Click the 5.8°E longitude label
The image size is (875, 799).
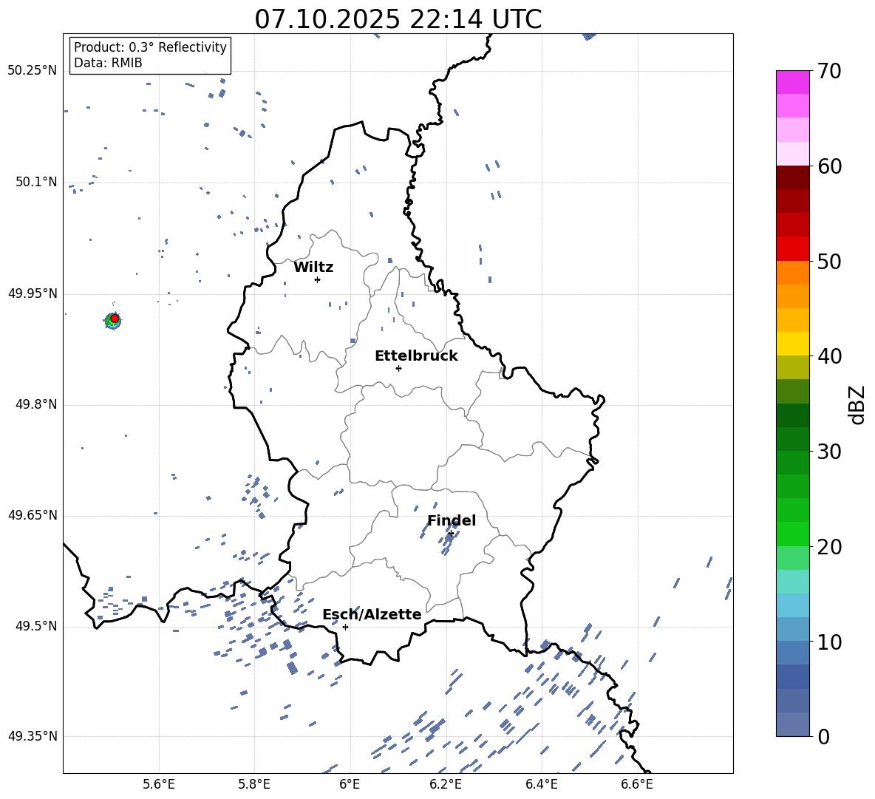[x=254, y=785]
